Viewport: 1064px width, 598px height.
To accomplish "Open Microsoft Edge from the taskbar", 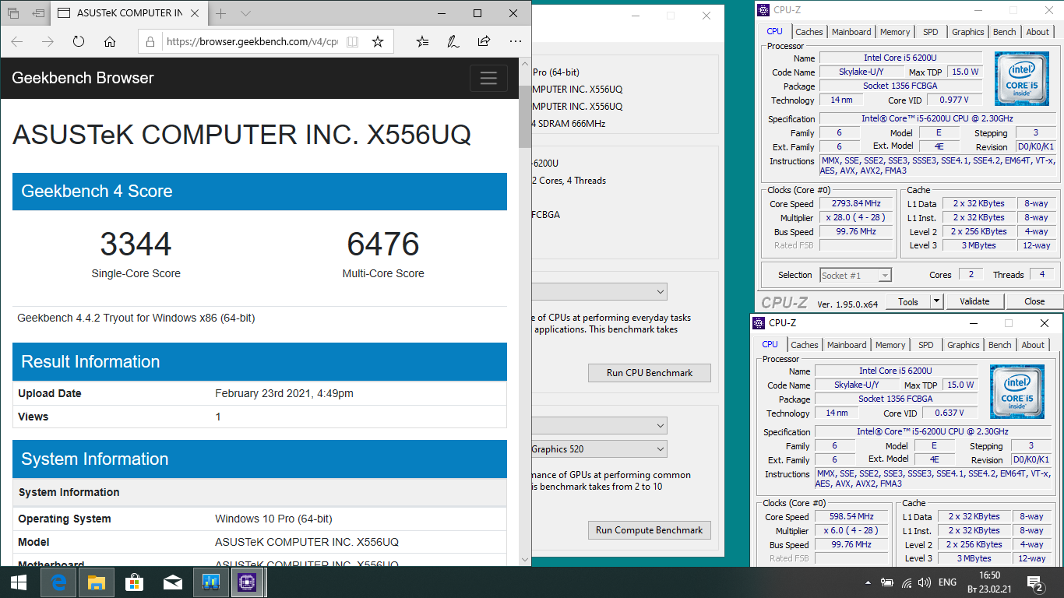I will [58, 582].
